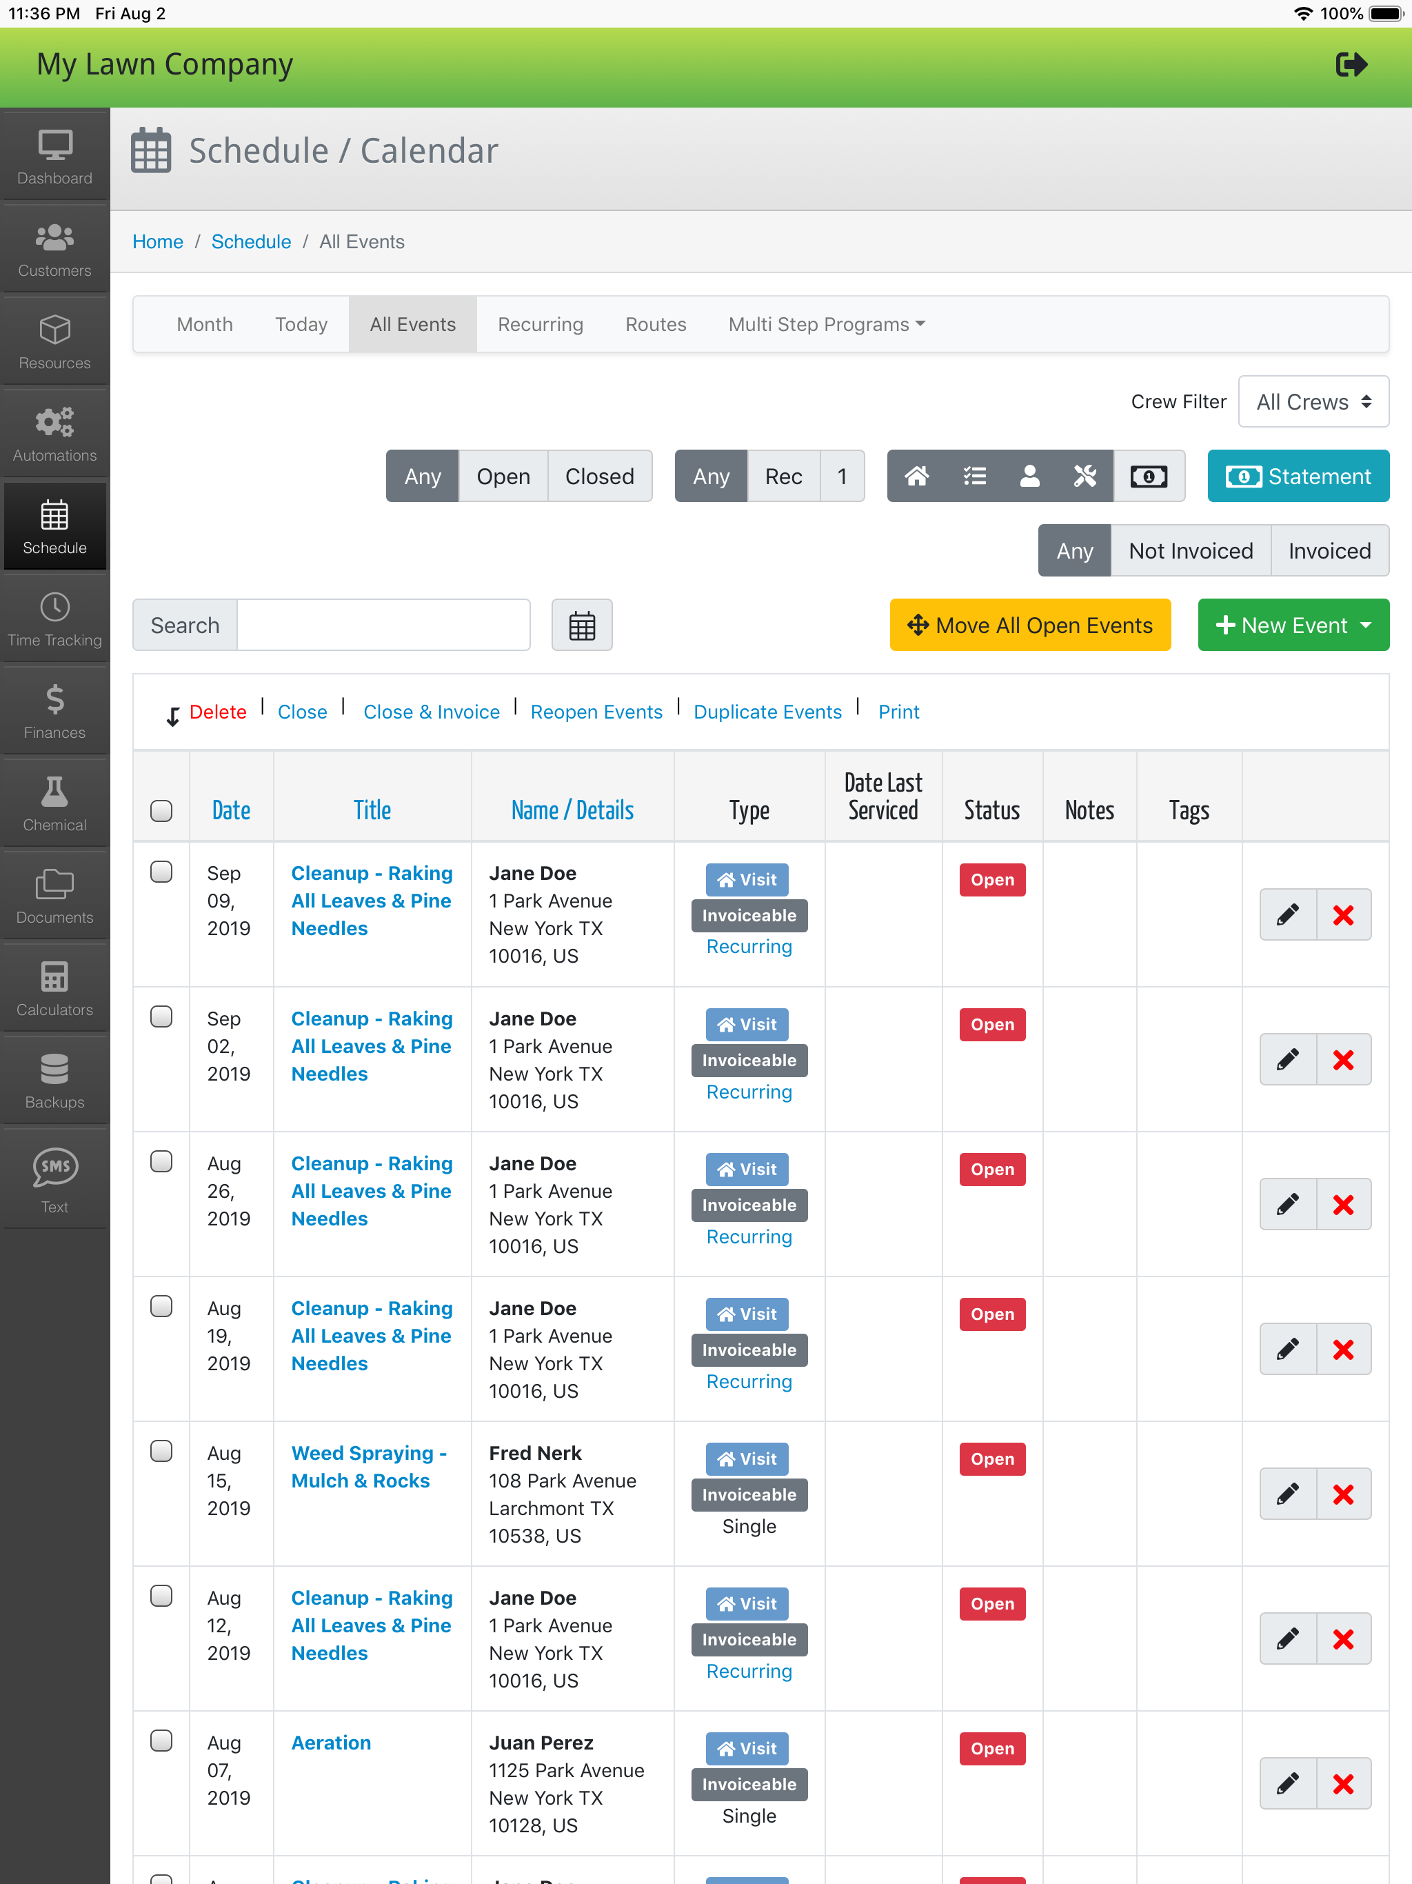This screenshot has width=1412, height=1884.
Task: Select the Aeration event checkbox
Action: [161, 1741]
